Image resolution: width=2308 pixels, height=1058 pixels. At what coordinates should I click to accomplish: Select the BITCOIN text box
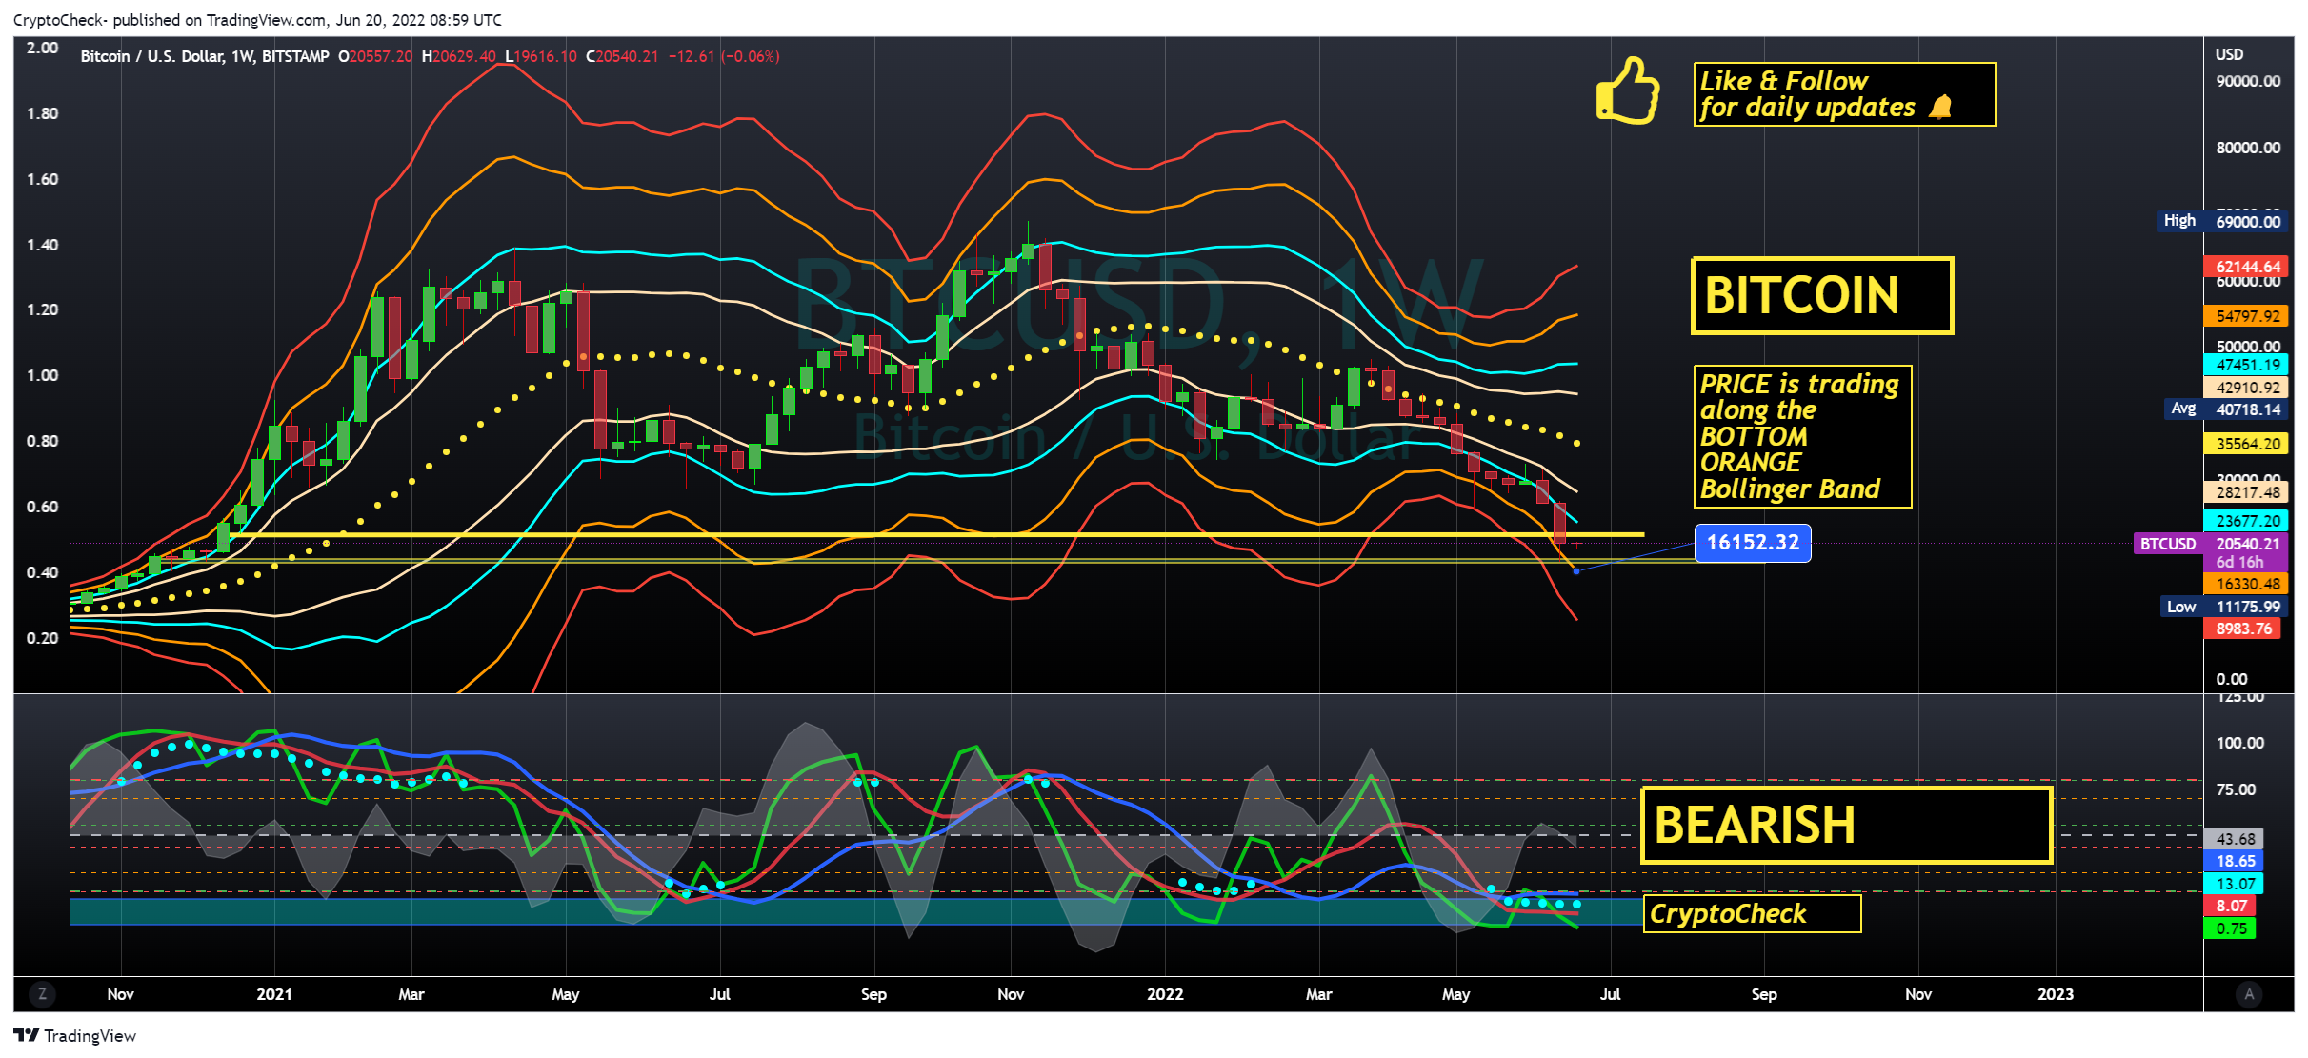(1821, 295)
